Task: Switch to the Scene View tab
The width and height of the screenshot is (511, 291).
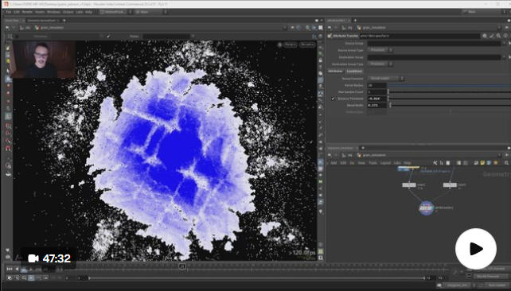Action: [13, 20]
